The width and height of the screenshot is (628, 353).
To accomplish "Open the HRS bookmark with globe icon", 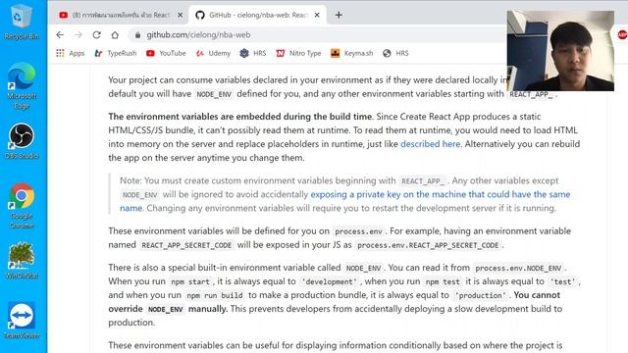I will pyautogui.click(x=395, y=53).
